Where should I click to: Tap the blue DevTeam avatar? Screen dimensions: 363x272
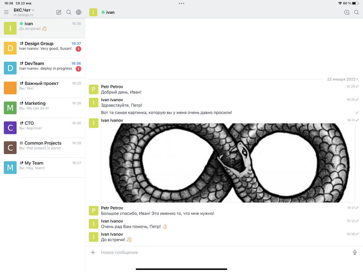click(x=10, y=68)
